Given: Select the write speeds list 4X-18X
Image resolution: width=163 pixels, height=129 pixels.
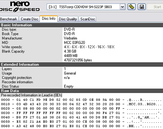Looking at the screenshot, I should coord(89,47).
